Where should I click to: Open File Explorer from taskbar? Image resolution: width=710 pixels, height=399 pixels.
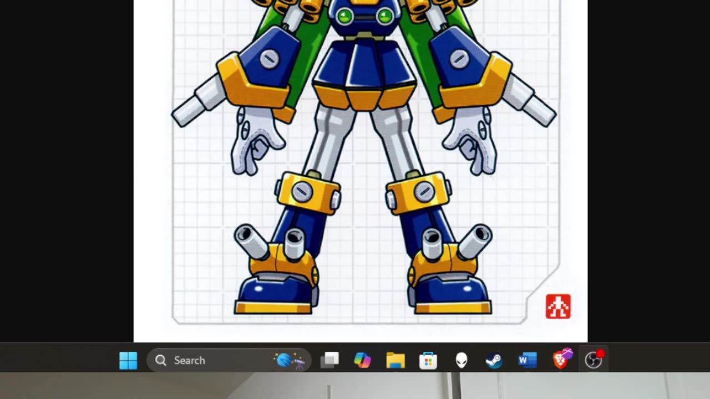395,360
